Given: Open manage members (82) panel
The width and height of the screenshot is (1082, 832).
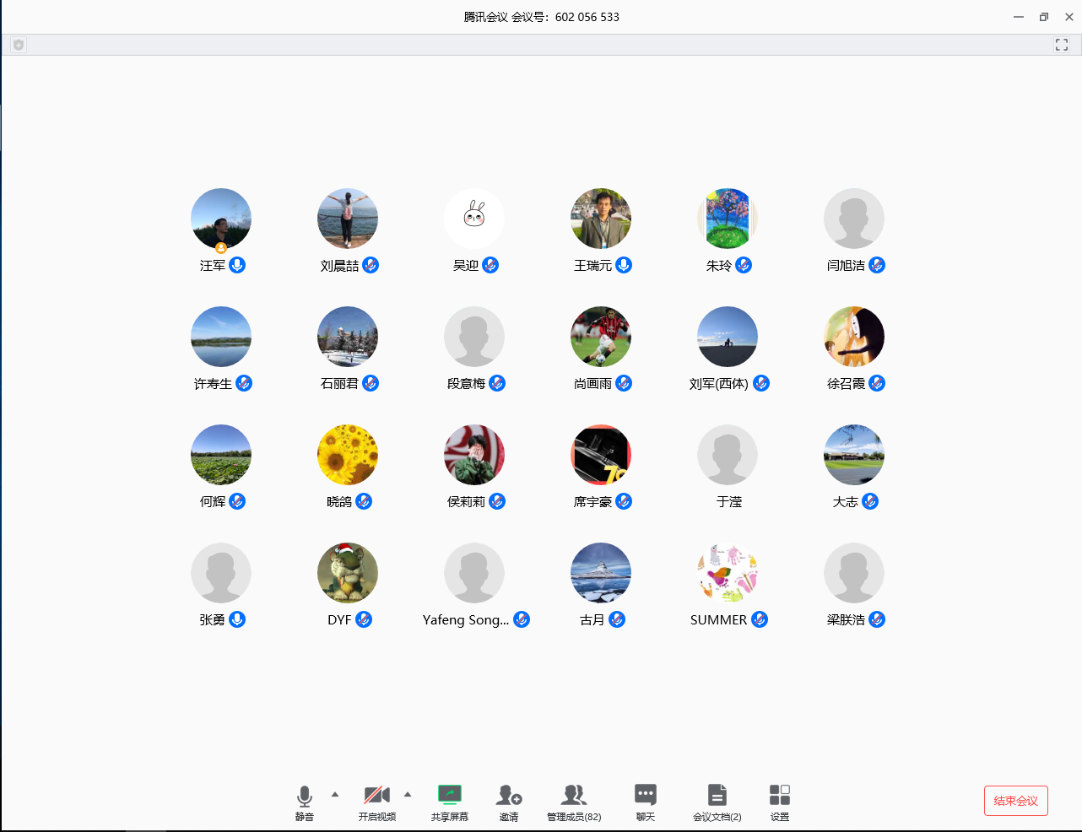Looking at the screenshot, I should (574, 796).
